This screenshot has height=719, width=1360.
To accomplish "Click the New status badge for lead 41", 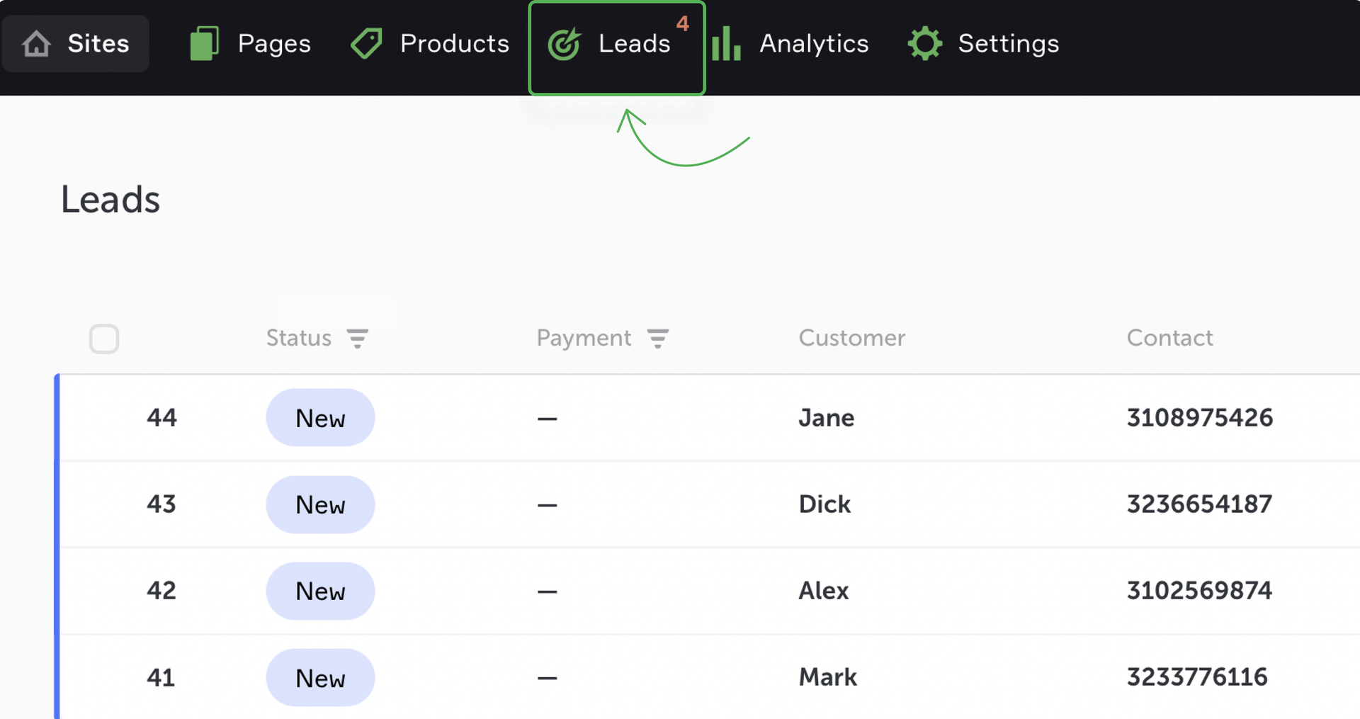I will 320,678.
